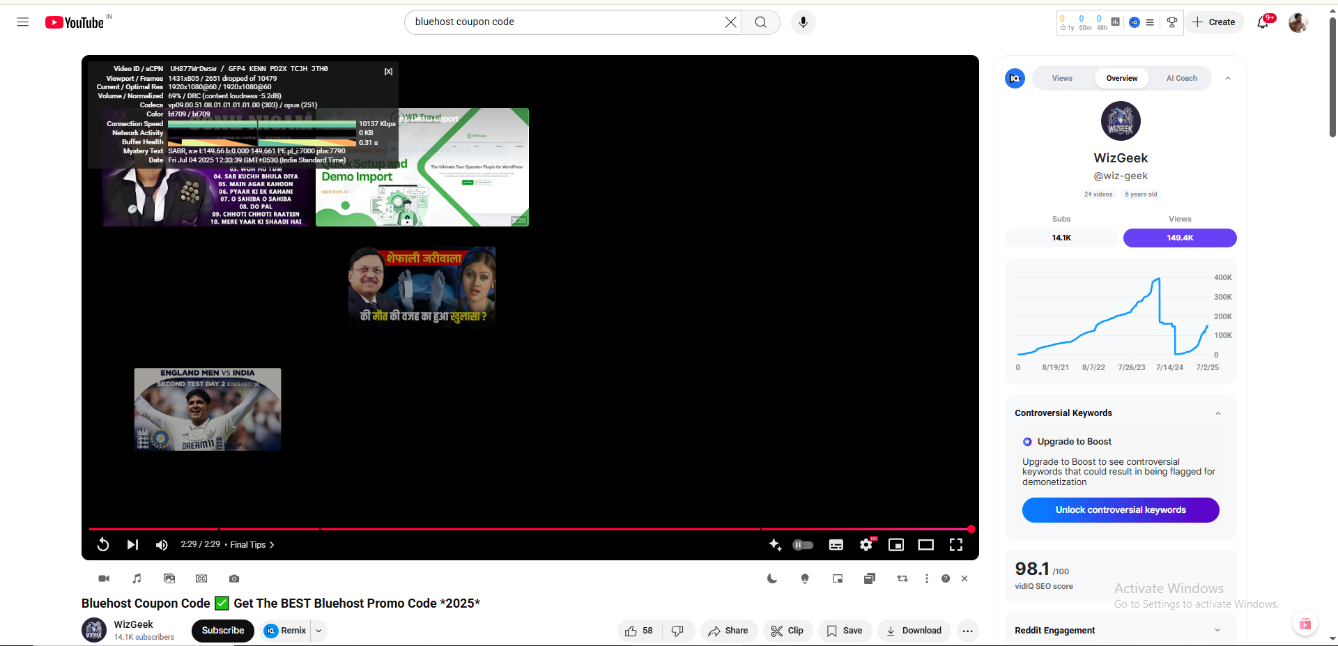This screenshot has width=1338, height=646.
Task: Toggle theater mode
Action: (x=926, y=545)
